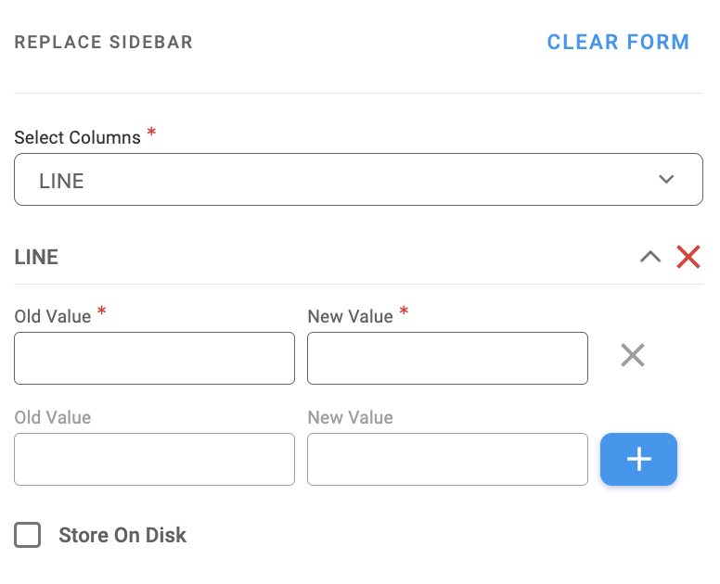Click the required Old Value label
Image resolution: width=720 pixels, height=584 pixels.
[x=53, y=316]
